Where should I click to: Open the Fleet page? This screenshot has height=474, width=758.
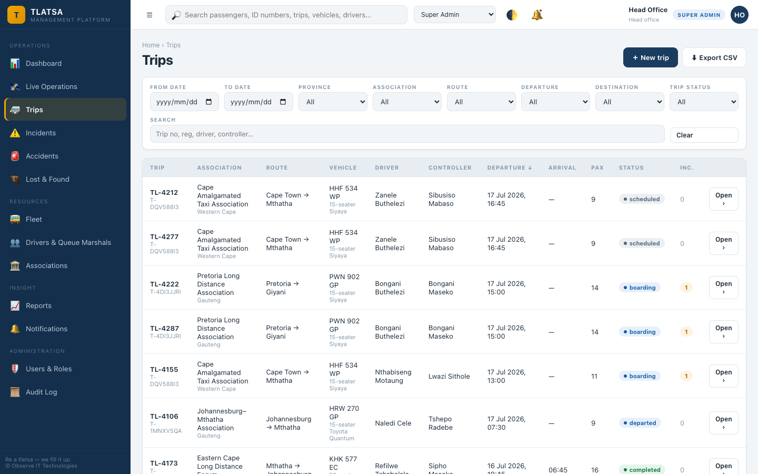[65, 219]
